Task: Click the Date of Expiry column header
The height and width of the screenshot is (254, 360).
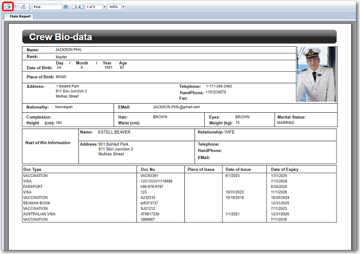Action: point(285,169)
